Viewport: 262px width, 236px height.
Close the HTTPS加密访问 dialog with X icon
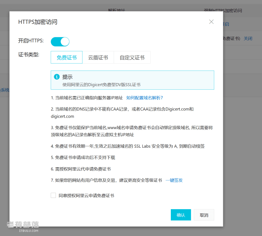[211, 22]
